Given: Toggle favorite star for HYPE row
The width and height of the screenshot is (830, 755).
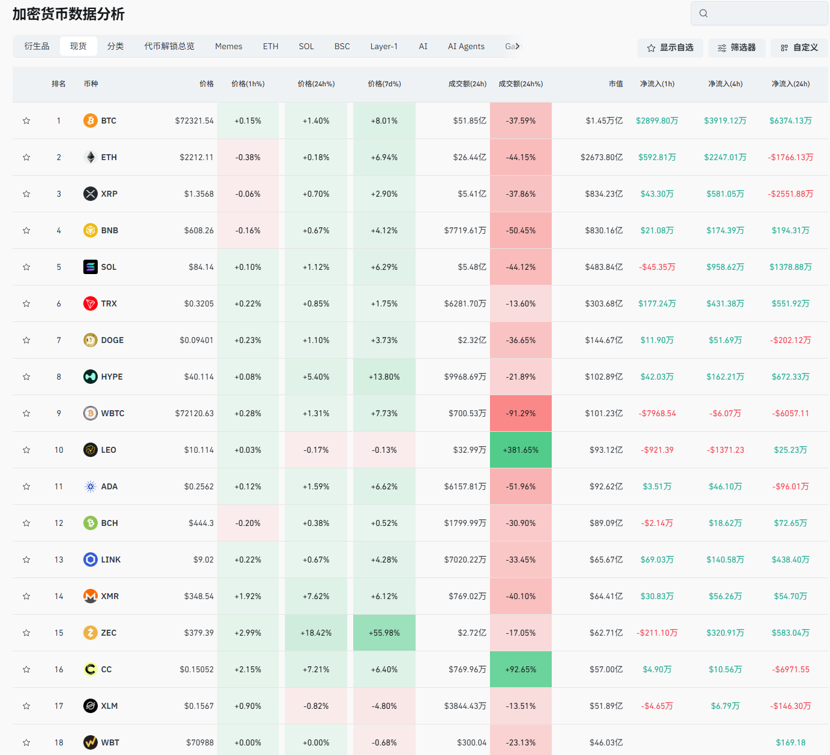Looking at the screenshot, I should (26, 377).
